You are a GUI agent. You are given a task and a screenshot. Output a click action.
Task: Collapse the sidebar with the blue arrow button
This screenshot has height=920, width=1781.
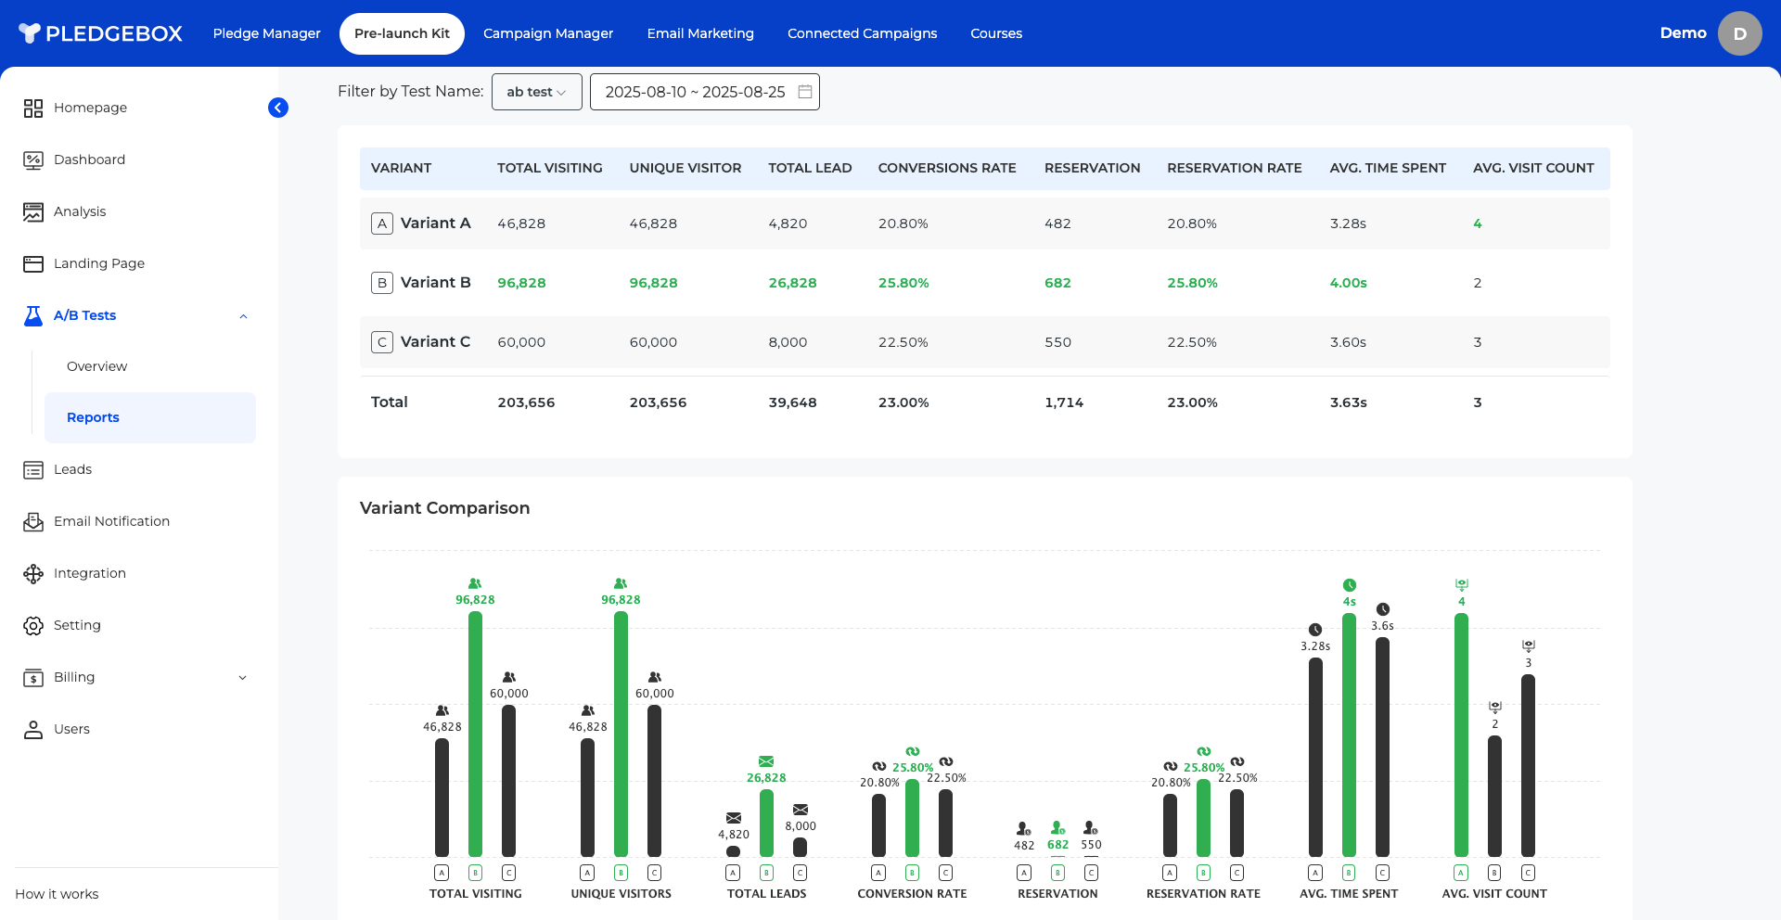click(x=278, y=108)
